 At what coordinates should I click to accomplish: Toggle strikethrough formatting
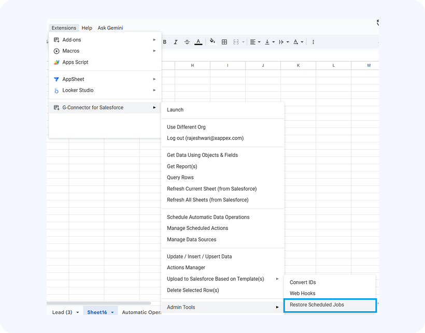187,42
